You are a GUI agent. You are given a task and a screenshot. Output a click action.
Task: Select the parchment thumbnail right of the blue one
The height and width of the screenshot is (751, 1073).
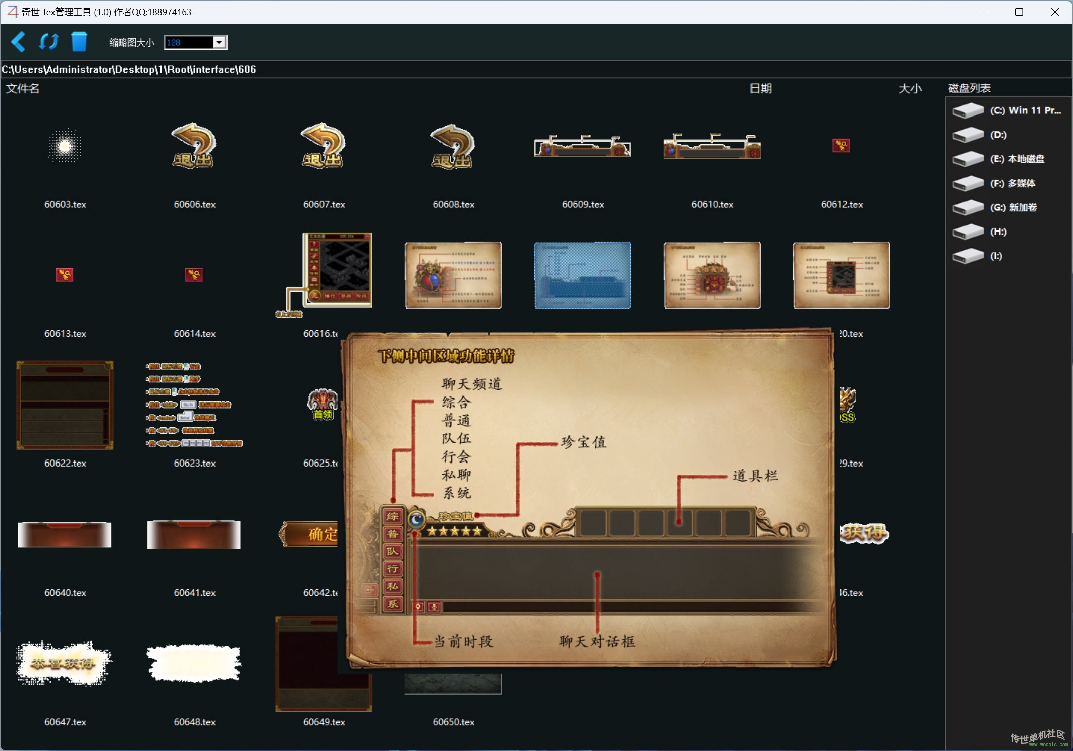click(x=712, y=275)
